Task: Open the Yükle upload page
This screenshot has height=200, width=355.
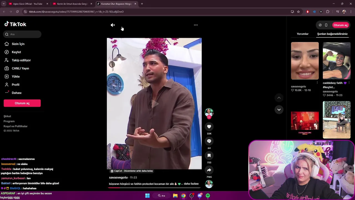Action: [x=16, y=76]
